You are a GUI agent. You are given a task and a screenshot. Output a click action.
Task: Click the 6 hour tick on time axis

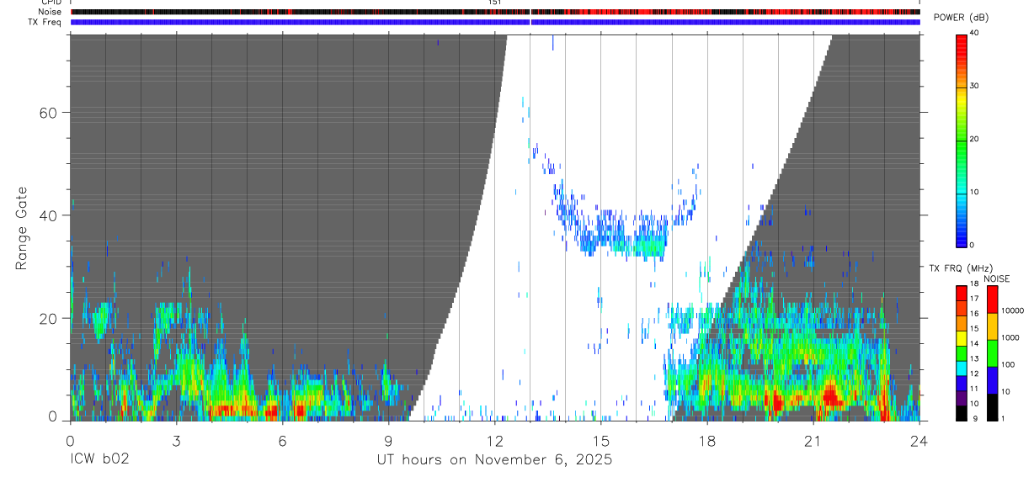[282, 440]
